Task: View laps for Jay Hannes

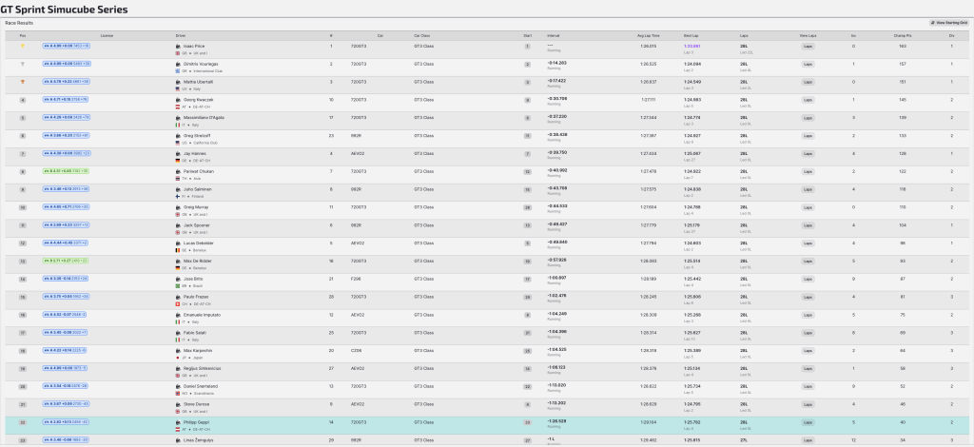Action: [808, 154]
